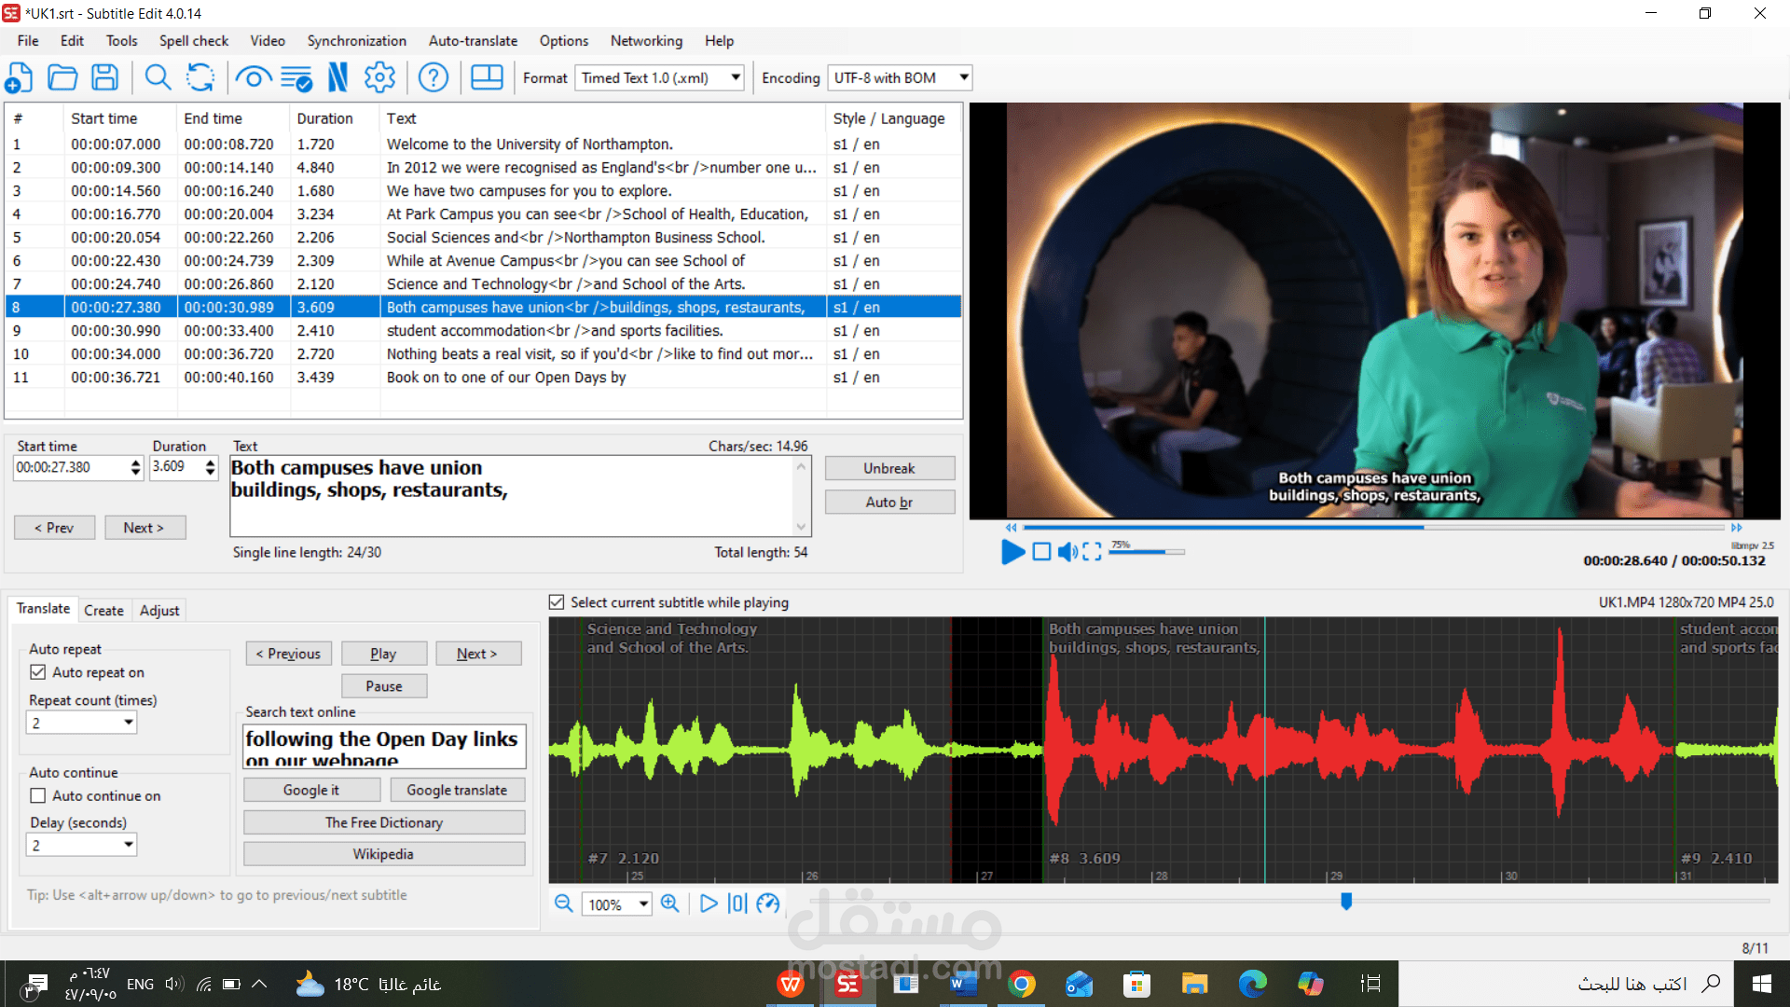1790x1007 pixels.
Task: Mute the video player audio
Action: coord(1067,552)
